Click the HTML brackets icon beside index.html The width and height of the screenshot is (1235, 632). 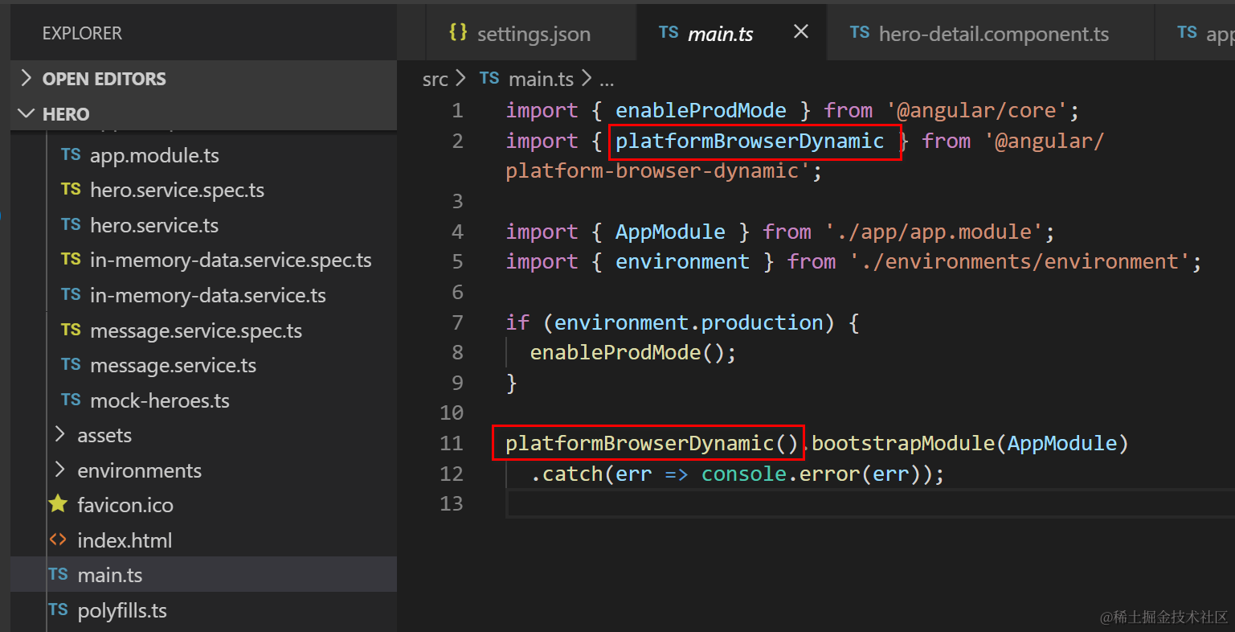click(x=58, y=540)
